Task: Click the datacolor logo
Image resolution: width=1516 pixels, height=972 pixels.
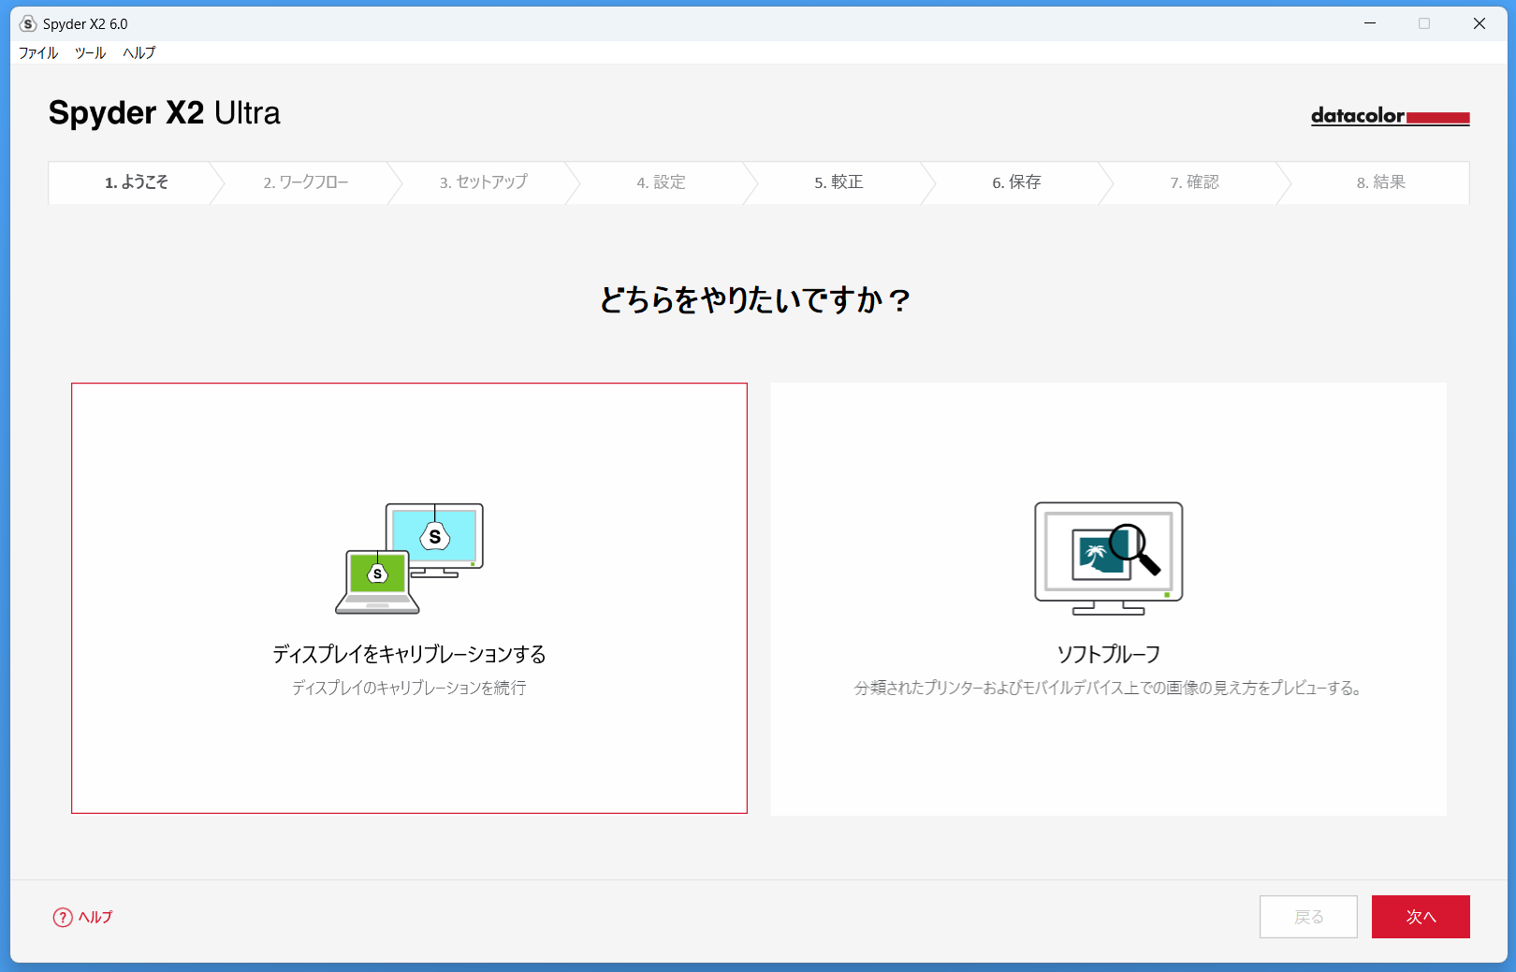Action: tap(1390, 116)
